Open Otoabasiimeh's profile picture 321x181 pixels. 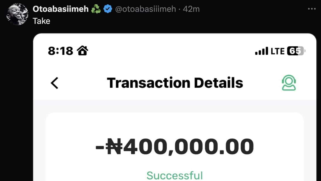coord(17,14)
